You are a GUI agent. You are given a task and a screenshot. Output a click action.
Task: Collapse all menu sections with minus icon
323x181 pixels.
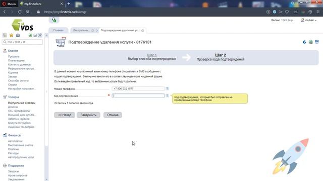pyautogui.click(x=35, y=35)
